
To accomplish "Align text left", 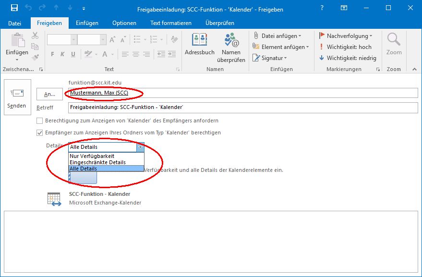I will (x=125, y=54).
